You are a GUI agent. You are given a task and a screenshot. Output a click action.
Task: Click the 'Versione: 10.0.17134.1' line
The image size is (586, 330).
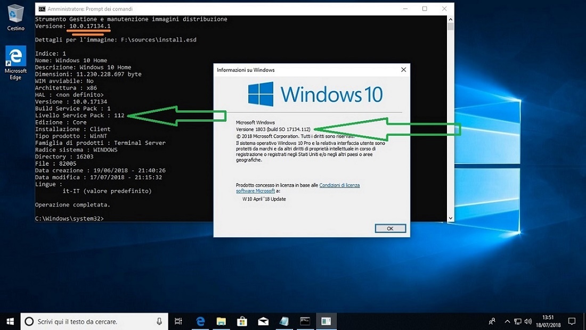[73, 26]
